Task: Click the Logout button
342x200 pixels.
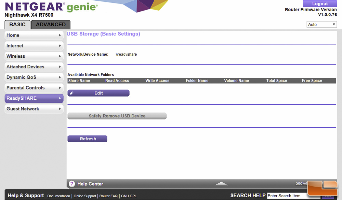Action: click(x=320, y=4)
